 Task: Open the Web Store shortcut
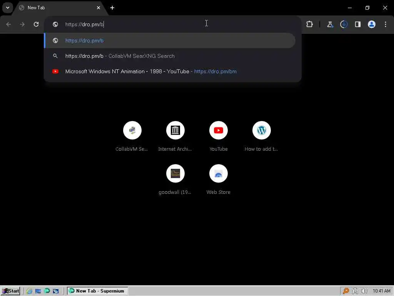coord(219,180)
